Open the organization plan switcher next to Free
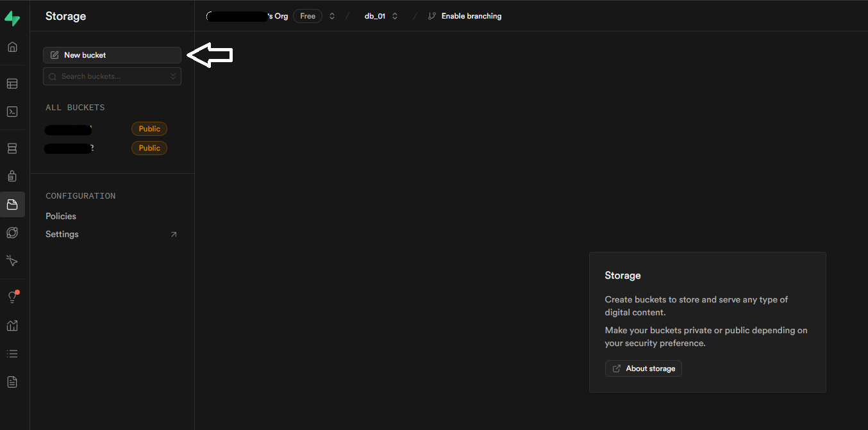The image size is (868, 430). (331, 15)
